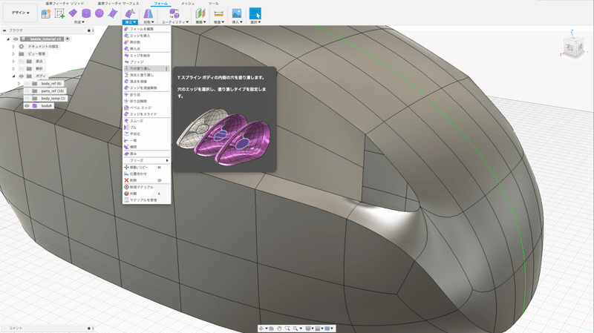The height and width of the screenshot is (333, 594).
Task: Click the Pan hand icon in navigation bar
Action: tap(279, 329)
